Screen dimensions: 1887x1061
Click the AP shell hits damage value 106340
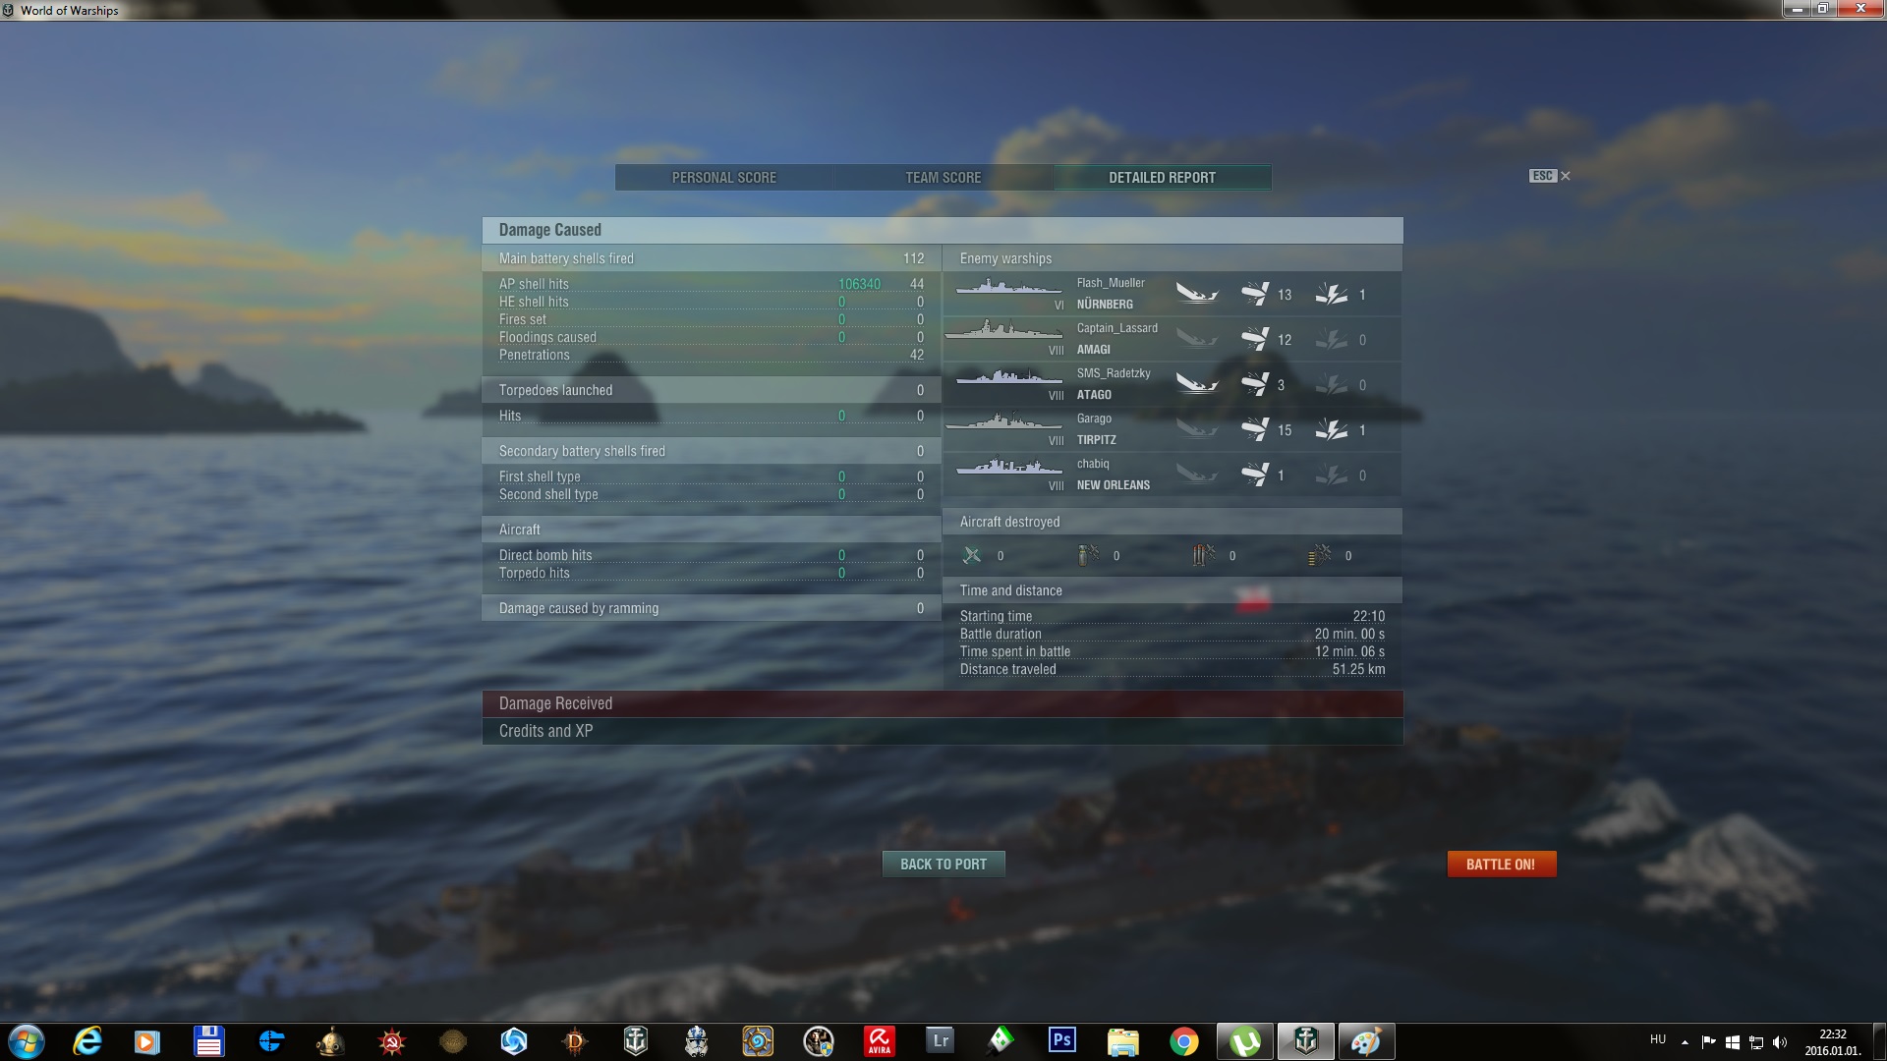[x=859, y=284]
